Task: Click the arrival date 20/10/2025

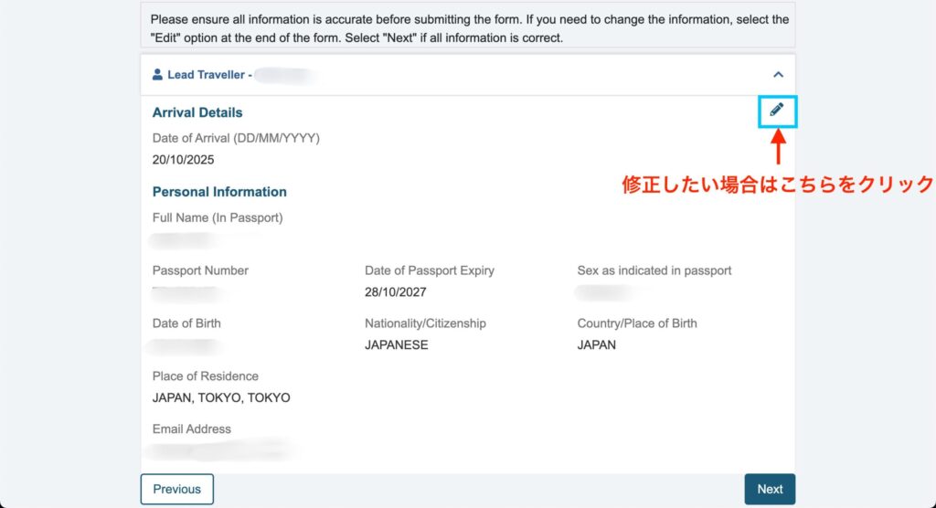Action: coord(184,159)
